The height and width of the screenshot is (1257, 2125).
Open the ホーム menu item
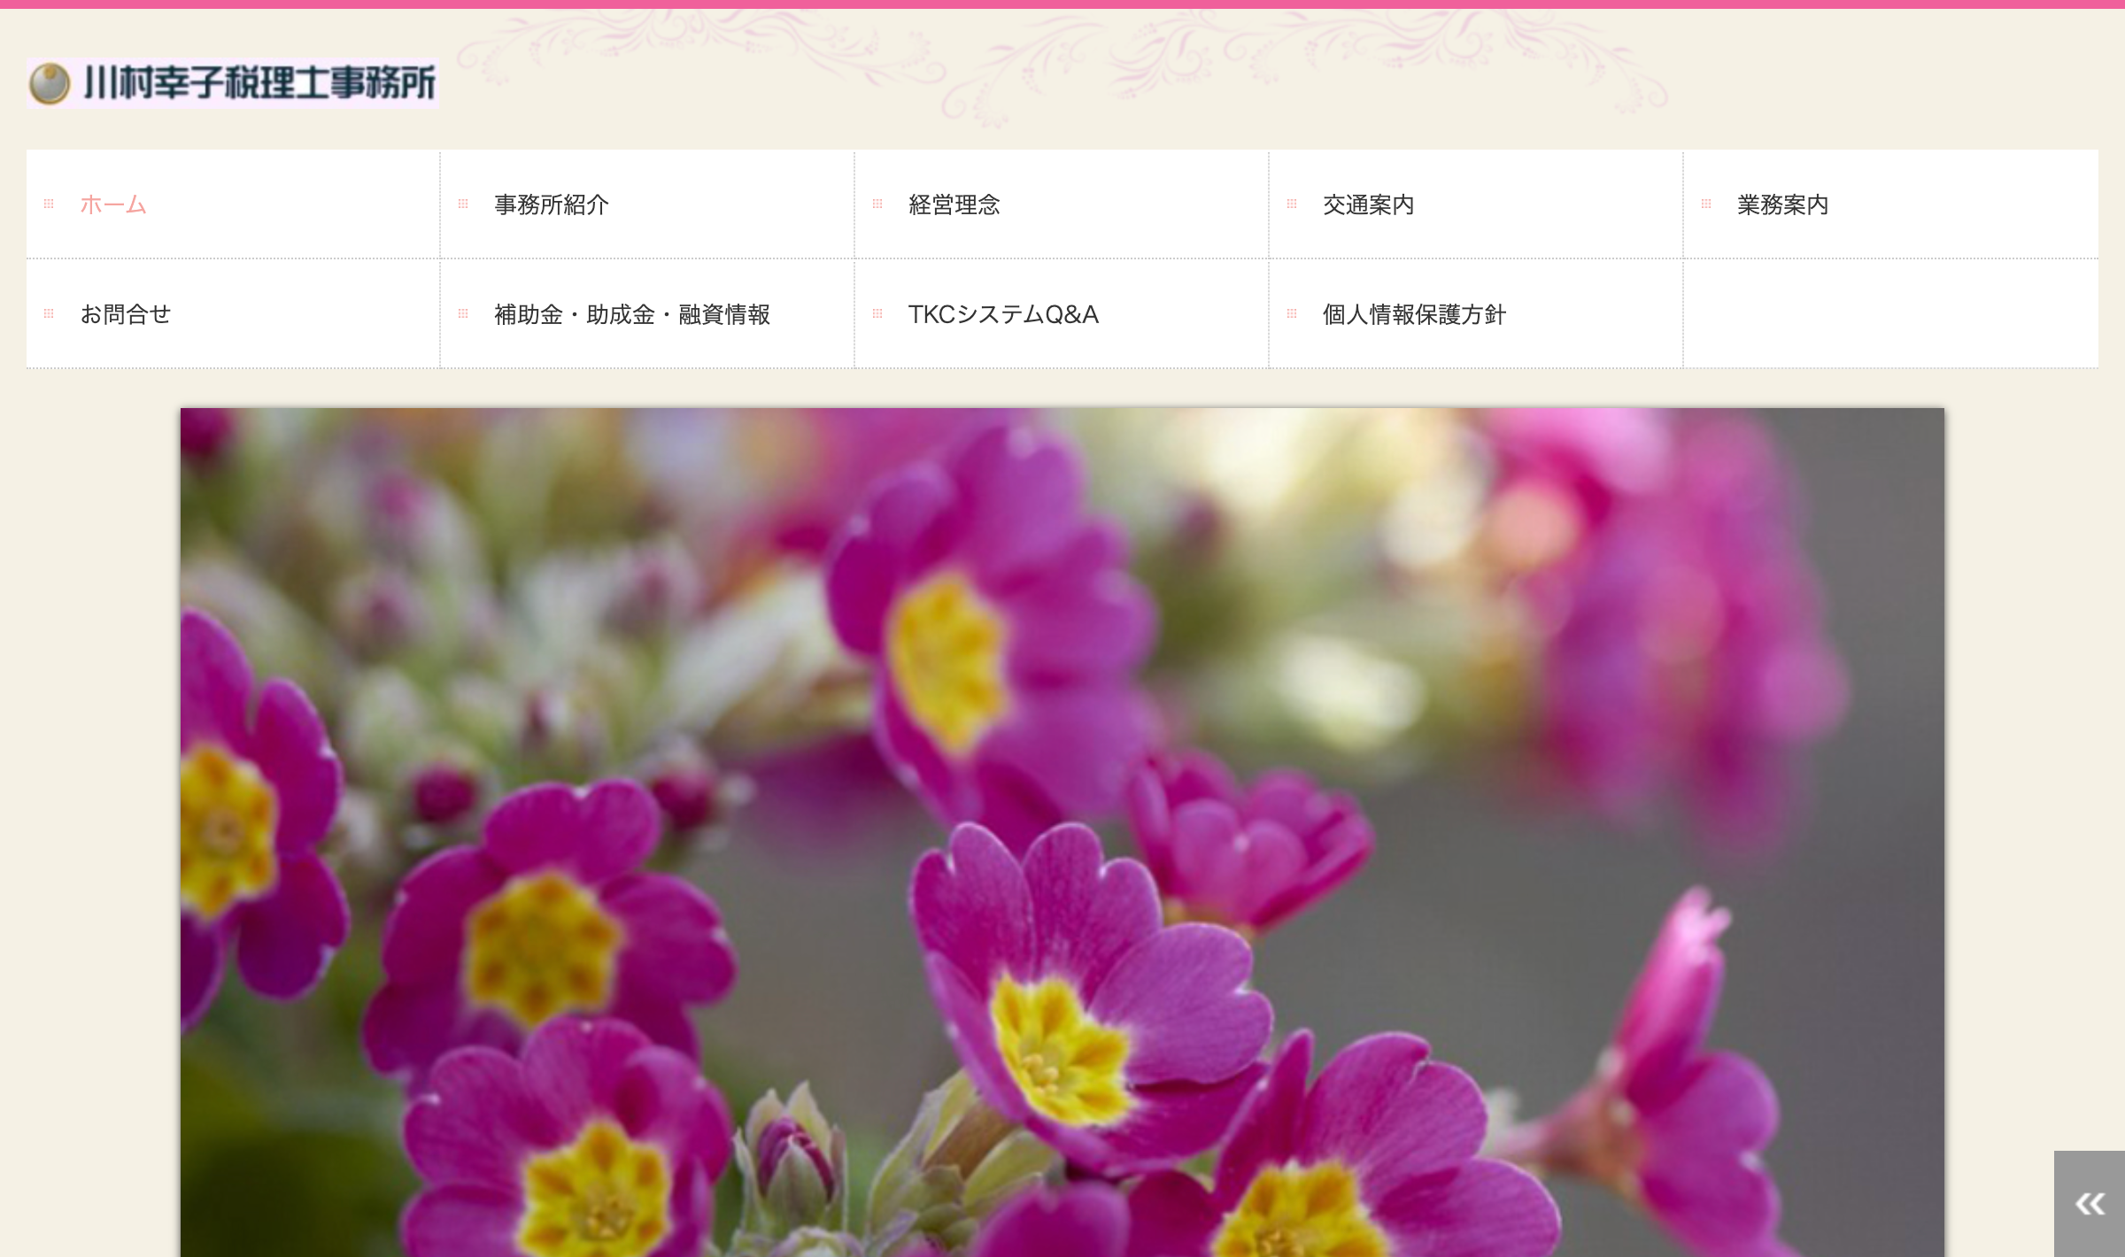coord(113,204)
